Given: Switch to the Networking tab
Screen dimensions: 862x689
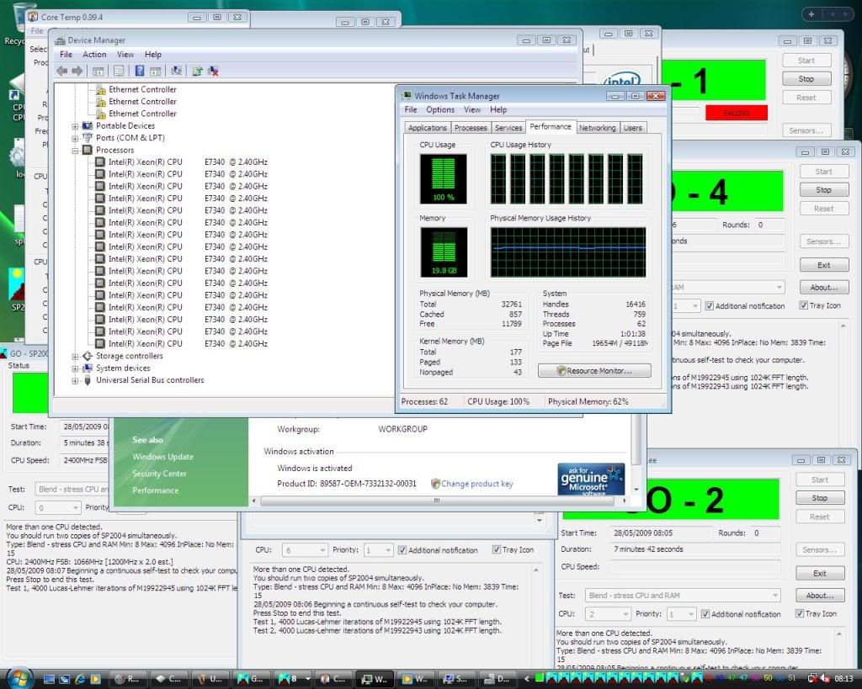Looking at the screenshot, I should (597, 128).
